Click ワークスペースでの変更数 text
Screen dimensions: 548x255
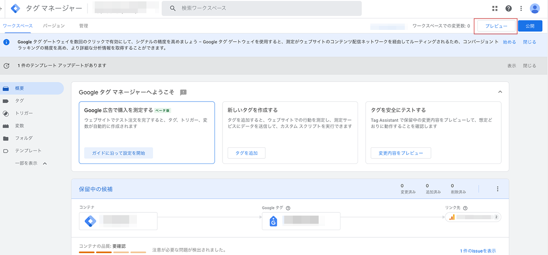[441, 26]
